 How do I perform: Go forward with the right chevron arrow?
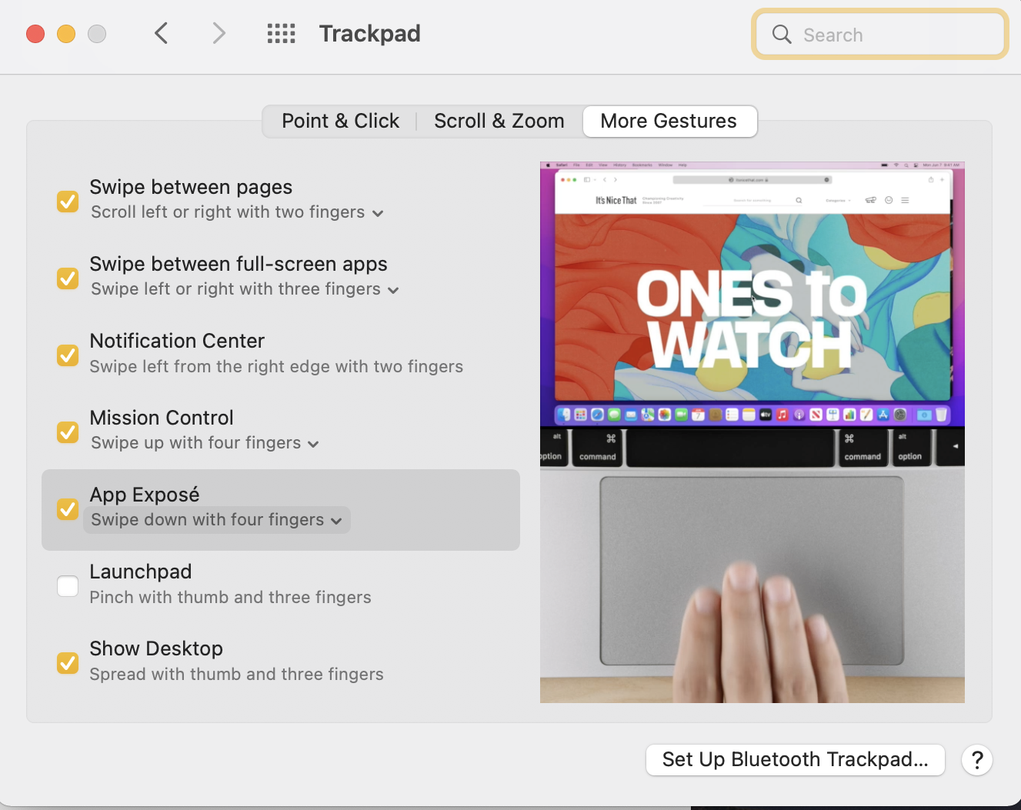(219, 34)
